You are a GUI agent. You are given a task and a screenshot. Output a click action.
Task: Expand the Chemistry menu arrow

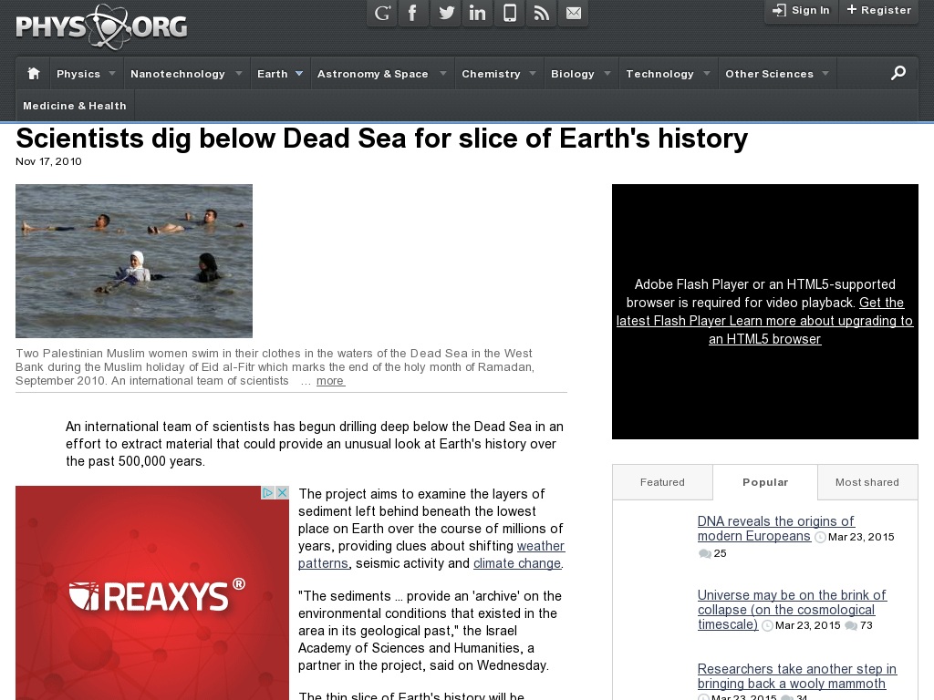[x=533, y=73]
